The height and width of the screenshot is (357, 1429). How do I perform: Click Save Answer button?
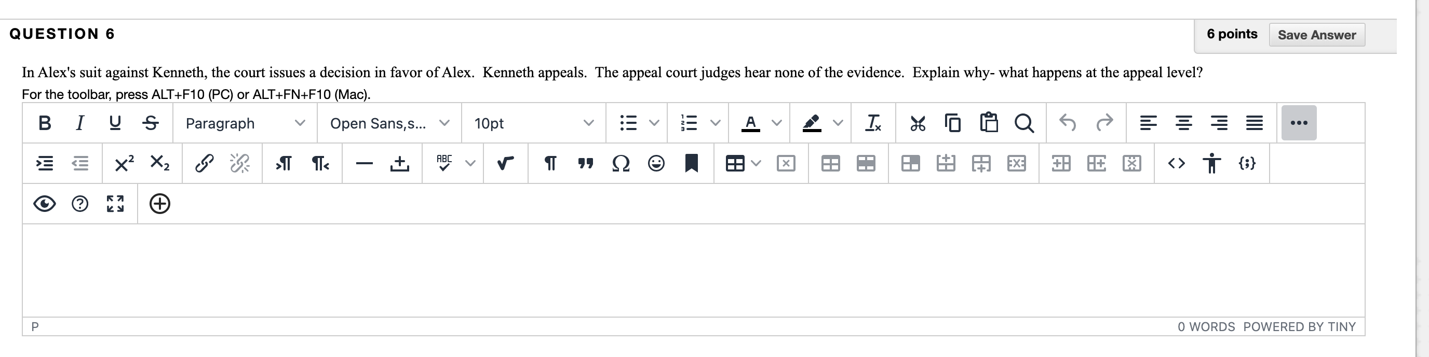point(1317,35)
